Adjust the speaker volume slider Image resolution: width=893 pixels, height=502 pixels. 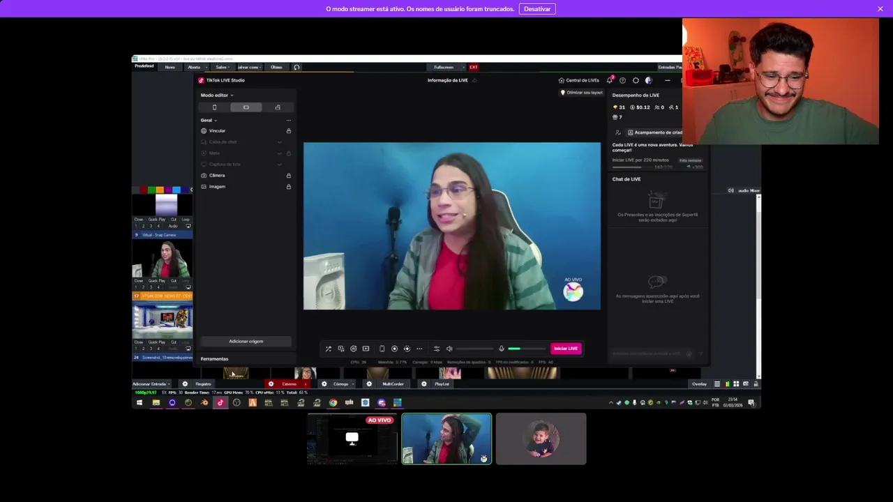click(x=474, y=349)
